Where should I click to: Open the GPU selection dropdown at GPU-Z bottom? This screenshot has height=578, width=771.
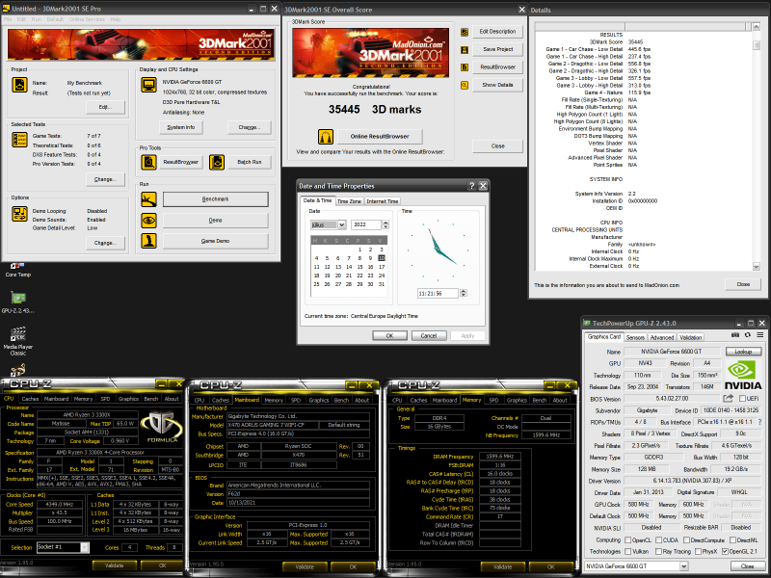click(683, 566)
